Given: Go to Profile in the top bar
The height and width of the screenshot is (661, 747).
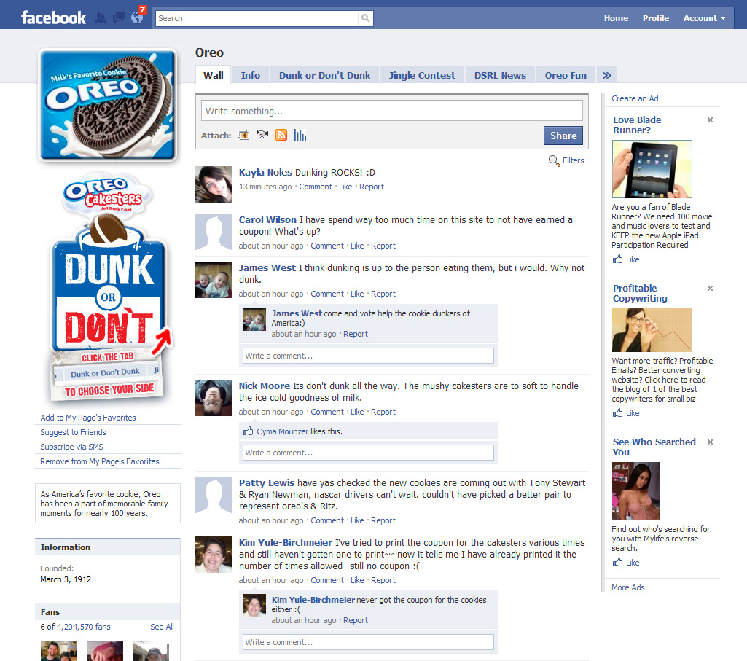Looking at the screenshot, I should click(x=655, y=18).
